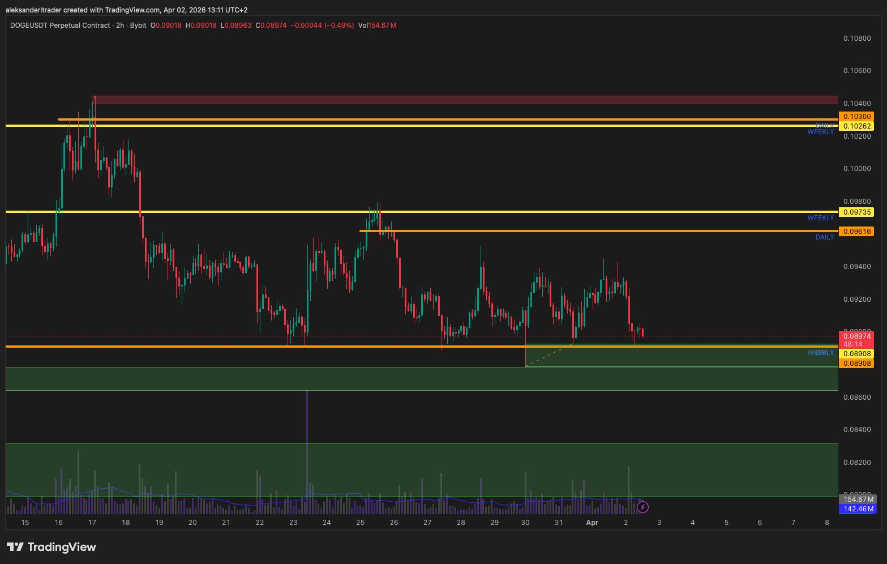
Task: Click the yellow 0.09735 weekly price tag
Action: [857, 212]
